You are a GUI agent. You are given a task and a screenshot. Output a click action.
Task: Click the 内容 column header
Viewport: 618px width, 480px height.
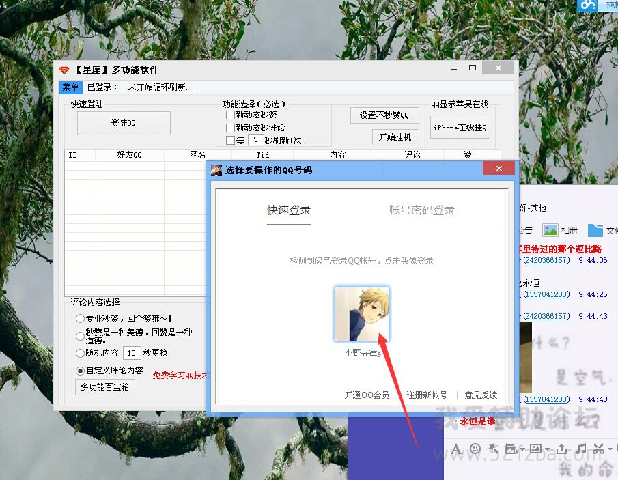tap(338, 155)
